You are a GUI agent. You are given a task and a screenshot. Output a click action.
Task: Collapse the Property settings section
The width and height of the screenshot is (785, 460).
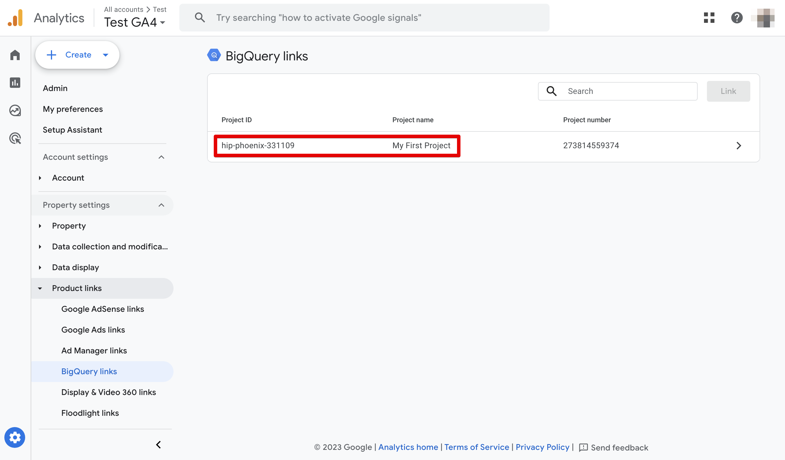click(161, 205)
